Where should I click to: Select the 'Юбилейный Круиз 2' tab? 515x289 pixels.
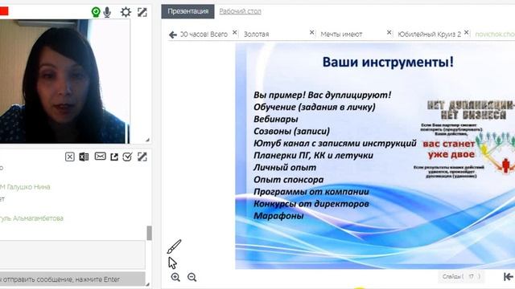(429, 34)
